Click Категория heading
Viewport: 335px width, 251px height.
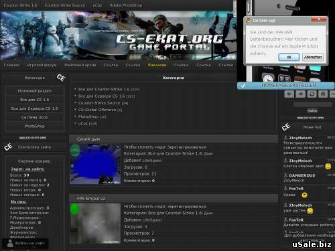tap(174, 78)
